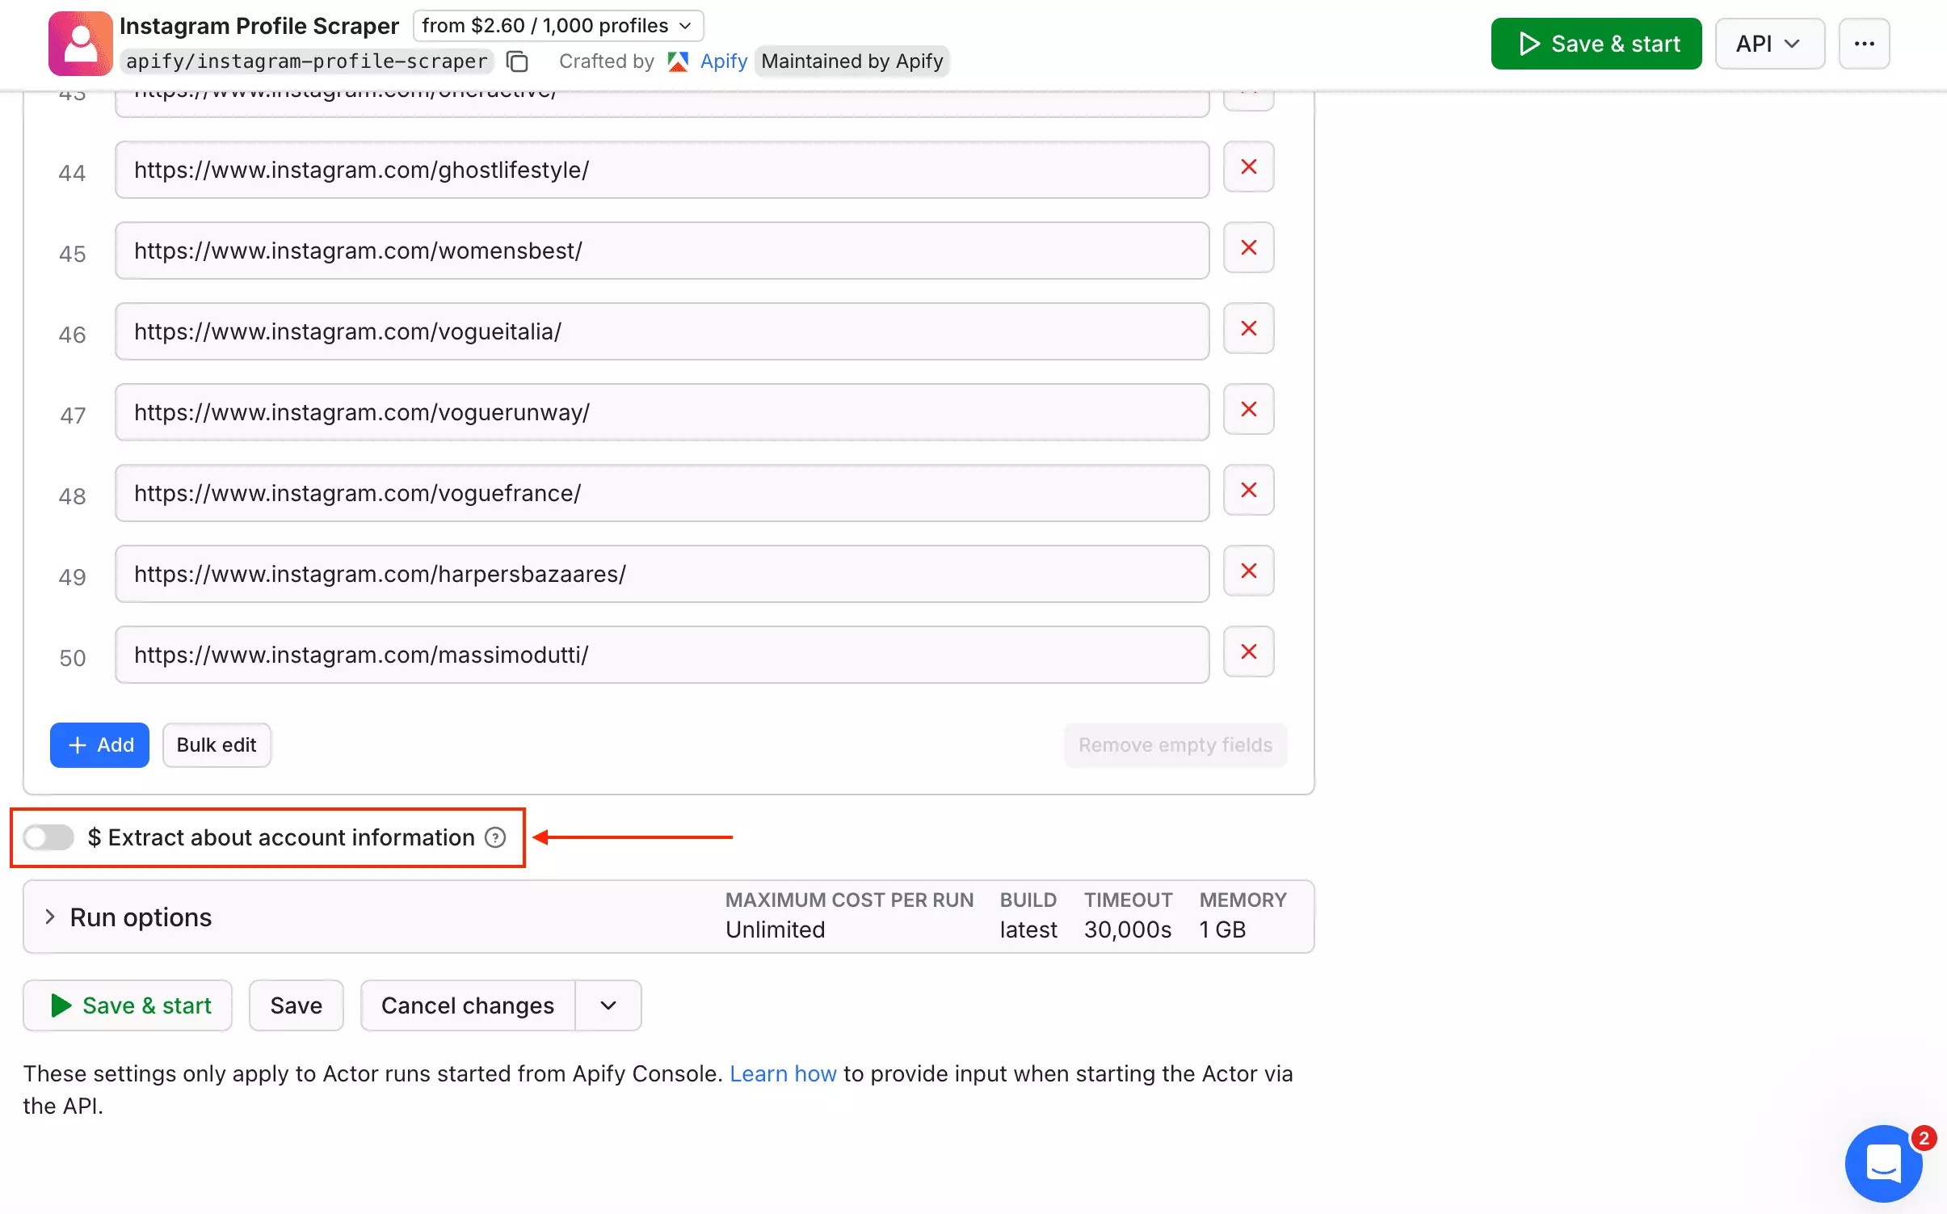Click Cancel changes
Screen dimensions: 1947x1214
[468, 1005]
